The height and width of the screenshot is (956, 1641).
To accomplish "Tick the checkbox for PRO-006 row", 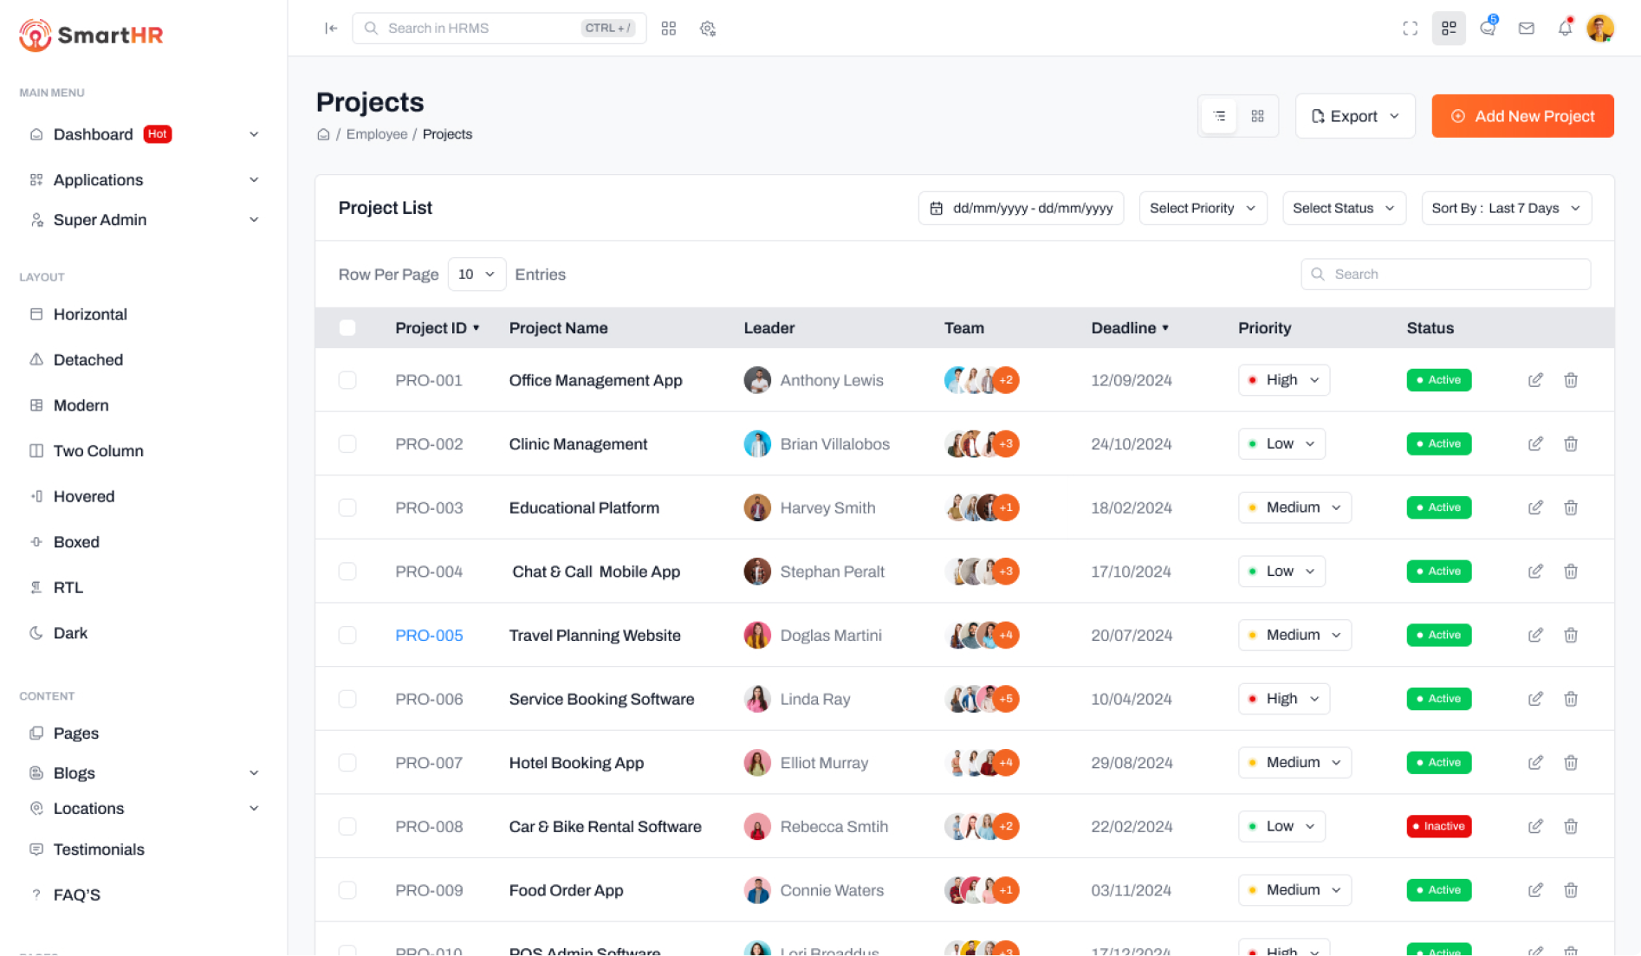I will (x=347, y=699).
